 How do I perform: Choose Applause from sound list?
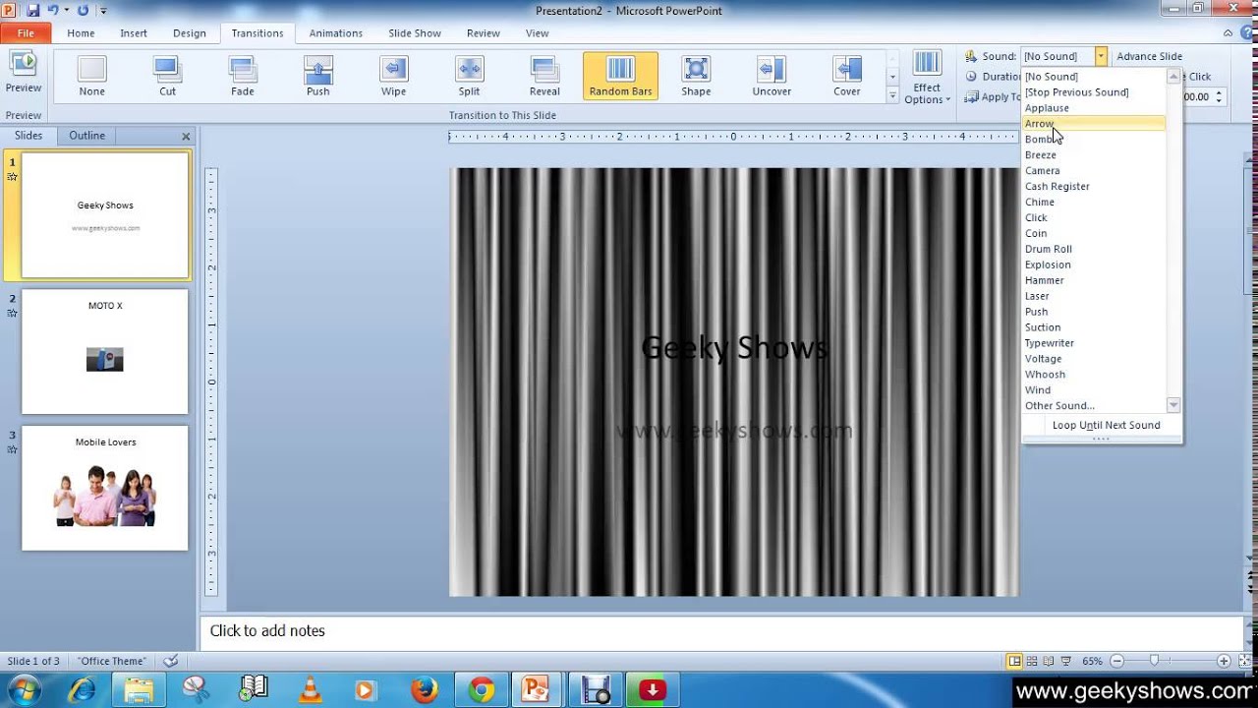pos(1094,108)
